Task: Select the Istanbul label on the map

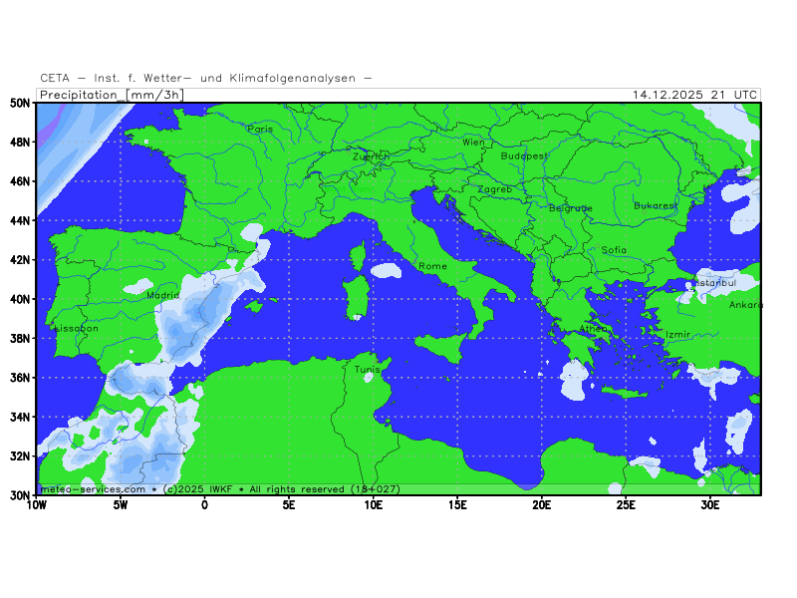Action: (714, 283)
